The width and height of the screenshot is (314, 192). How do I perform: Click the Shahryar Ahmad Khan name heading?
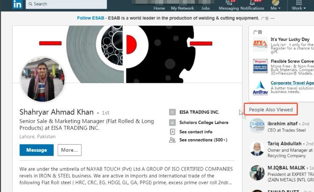coord(57,112)
